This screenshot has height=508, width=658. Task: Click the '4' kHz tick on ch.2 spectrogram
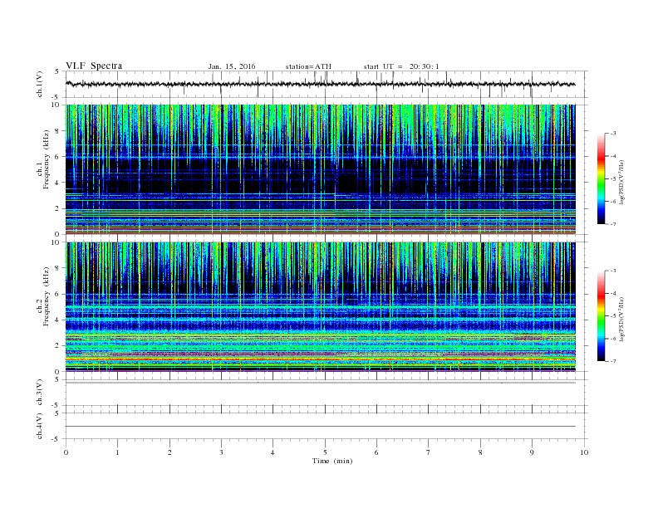pos(58,320)
